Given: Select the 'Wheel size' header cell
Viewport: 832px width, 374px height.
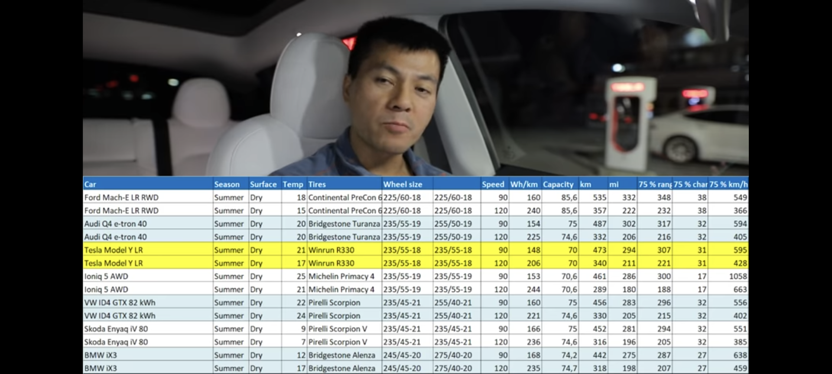Looking at the screenshot, I should click(x=407, y=184).
